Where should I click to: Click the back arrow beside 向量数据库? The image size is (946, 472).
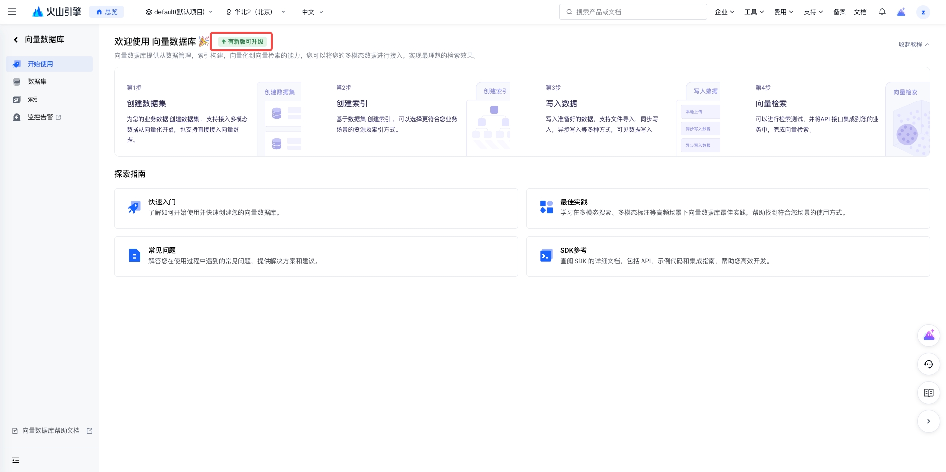point(16,40)
